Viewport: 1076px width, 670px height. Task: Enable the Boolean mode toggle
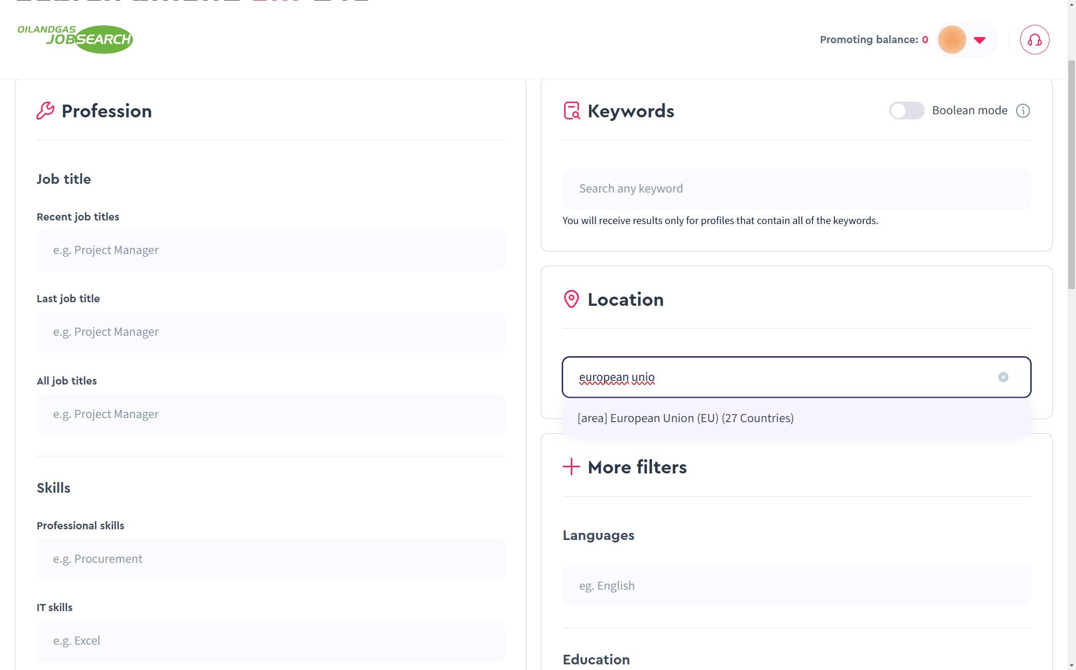click(x=906, y=111)
